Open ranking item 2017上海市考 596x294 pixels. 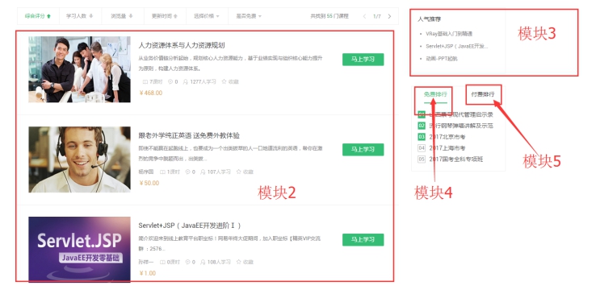point(447,148)
